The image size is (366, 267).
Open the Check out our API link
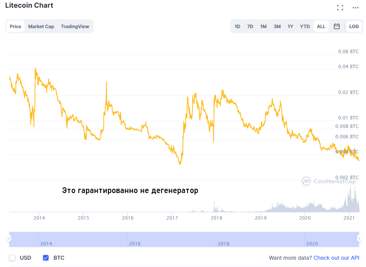click(x=336, y=258)
